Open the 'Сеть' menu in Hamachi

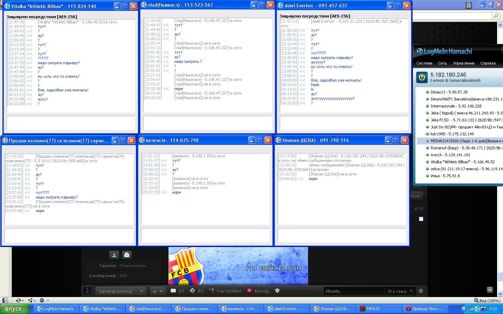point(442,63)
